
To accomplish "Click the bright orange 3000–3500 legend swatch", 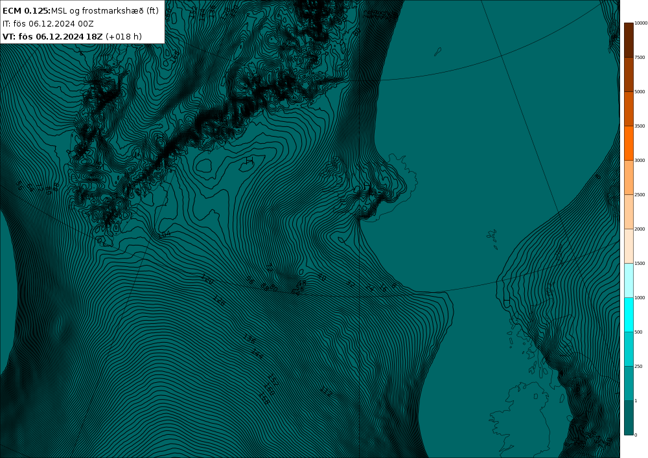I will click(x=629, y=143).
